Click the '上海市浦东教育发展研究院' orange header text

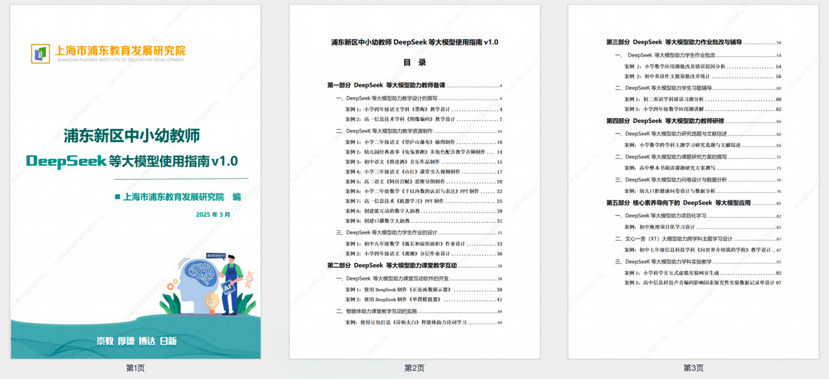tap(120, 50)
